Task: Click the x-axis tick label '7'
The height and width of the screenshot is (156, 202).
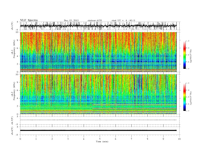Action: click(x=132, y=139)
